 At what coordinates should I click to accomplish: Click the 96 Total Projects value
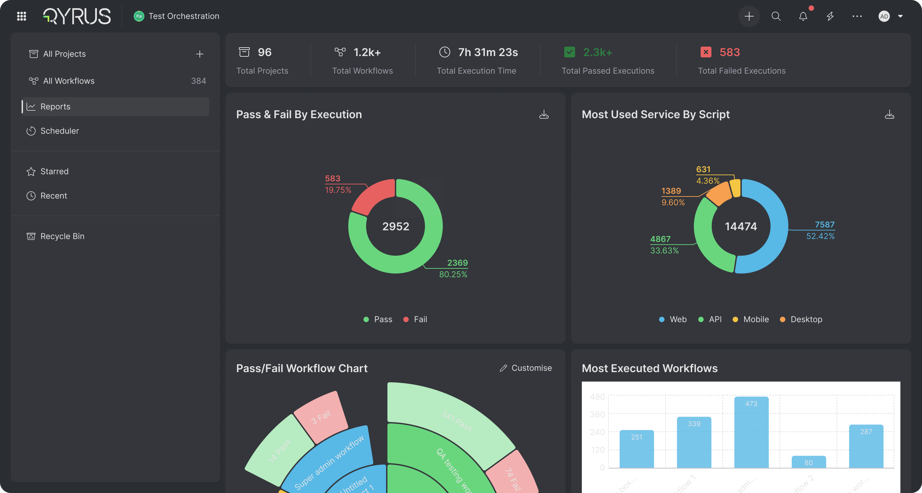265,52
